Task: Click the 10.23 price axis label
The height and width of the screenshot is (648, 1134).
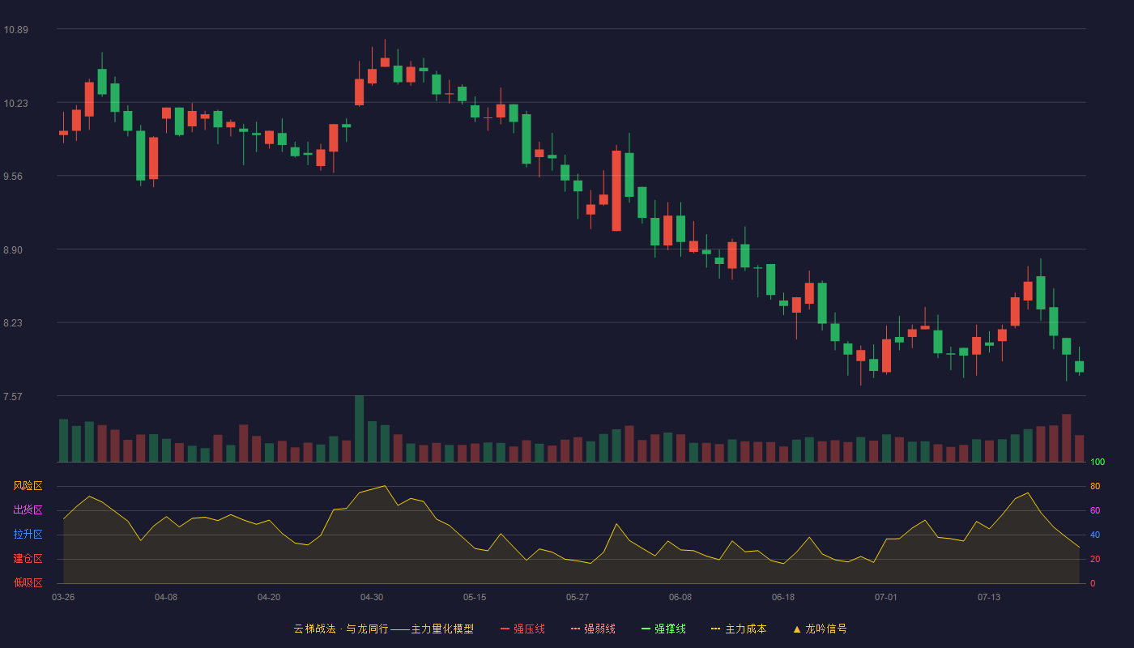Action: coord(15,104)
